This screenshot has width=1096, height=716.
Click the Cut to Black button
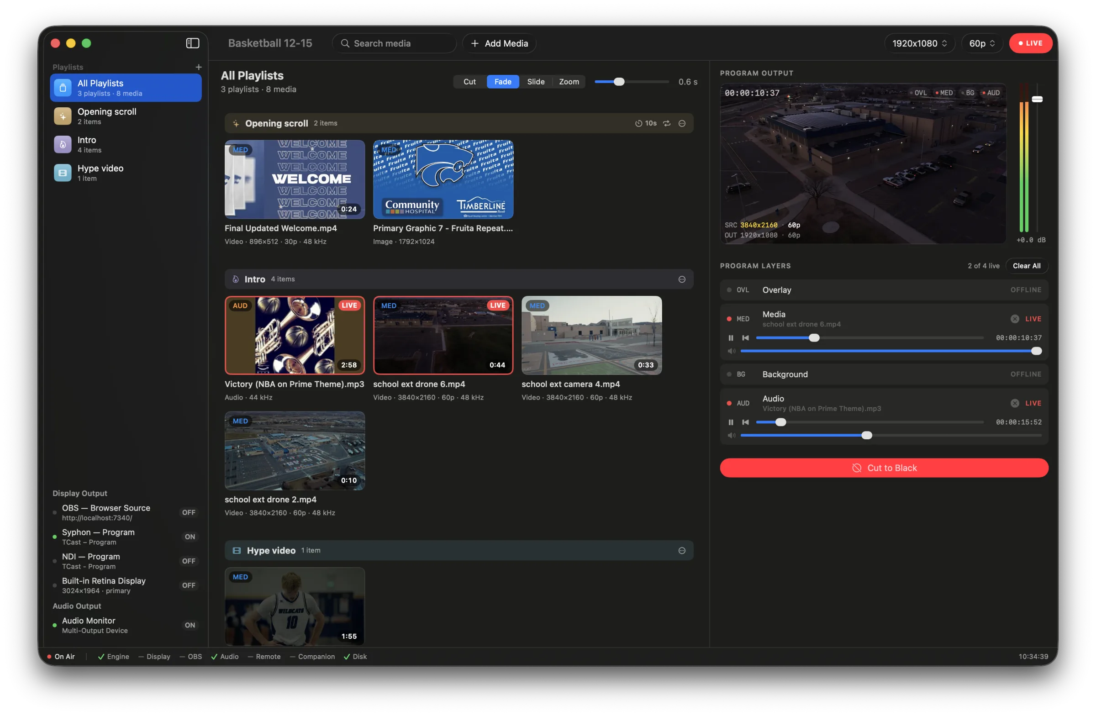[x=884, y=468]
